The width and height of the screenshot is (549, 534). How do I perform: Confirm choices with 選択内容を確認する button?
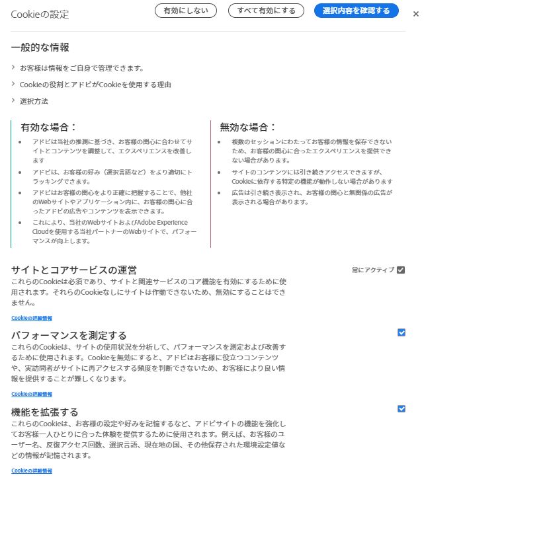[356, 11]
